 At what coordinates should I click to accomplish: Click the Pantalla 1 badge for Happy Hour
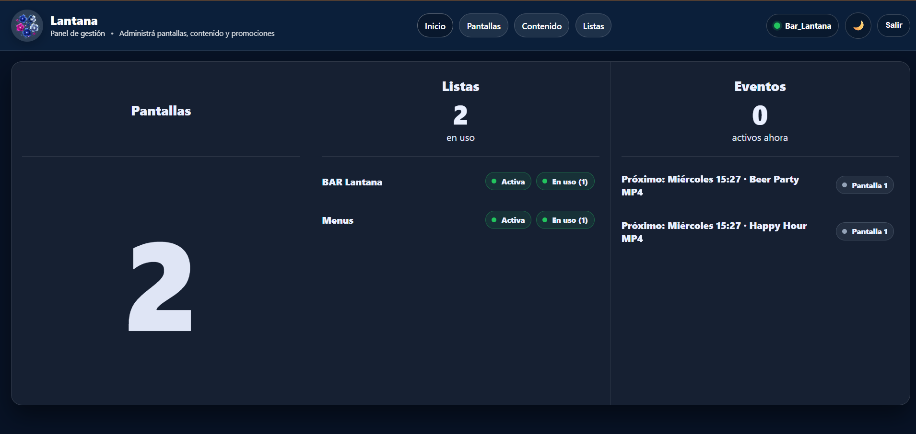coord(865,232)
